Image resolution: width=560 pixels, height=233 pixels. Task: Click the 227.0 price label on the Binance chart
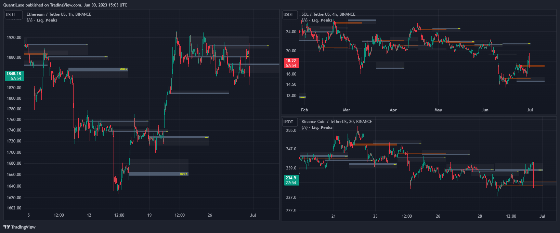291,197
